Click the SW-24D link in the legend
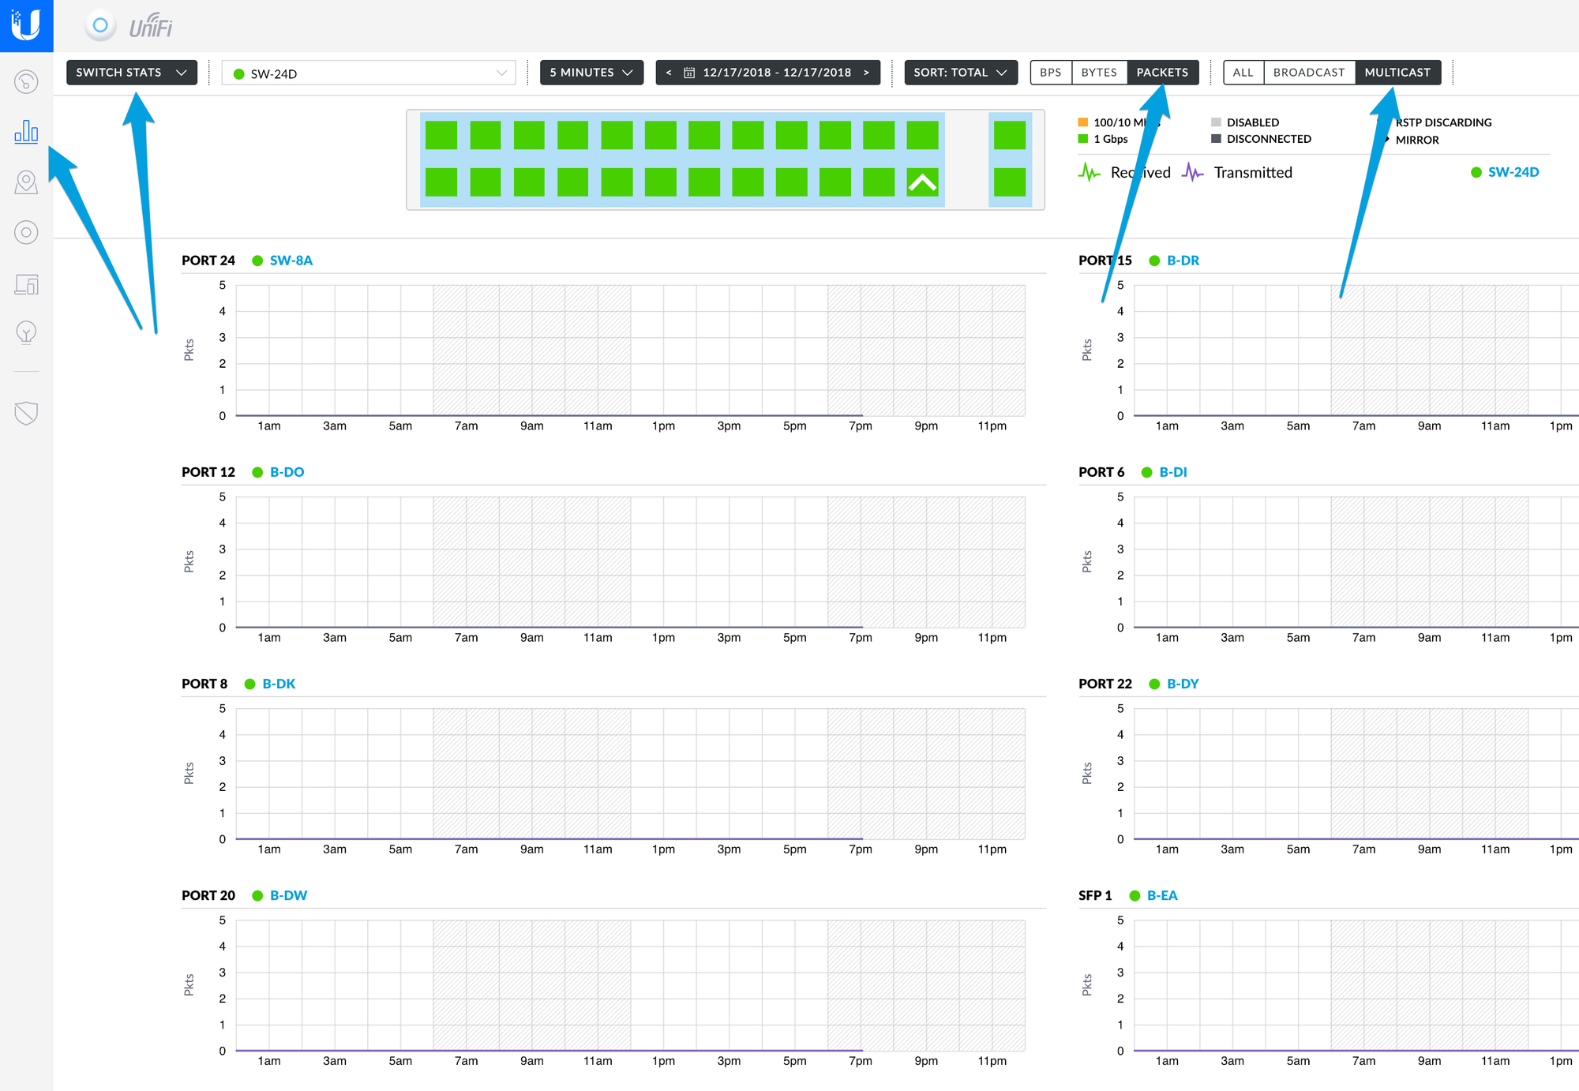Screen dimensions: 1579x1091 (1513, 172)
